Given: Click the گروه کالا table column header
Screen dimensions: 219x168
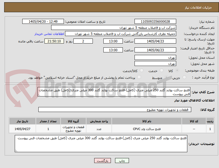Looking at the screenshot, I should [73, 121].
